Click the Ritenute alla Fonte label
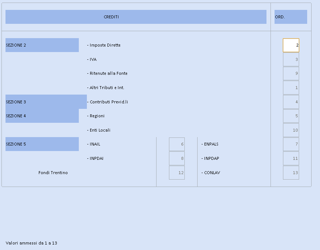Screen dimensions: 320x250 [x=107, y=73]
